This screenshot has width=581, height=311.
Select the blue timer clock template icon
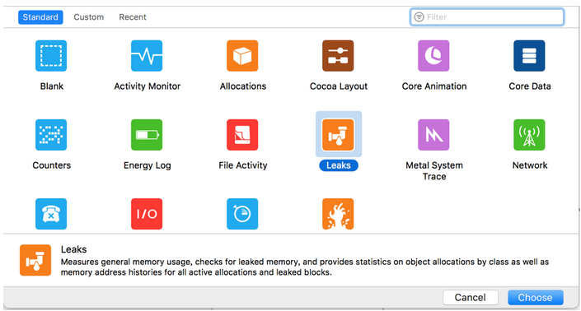(x=242, y=214)
